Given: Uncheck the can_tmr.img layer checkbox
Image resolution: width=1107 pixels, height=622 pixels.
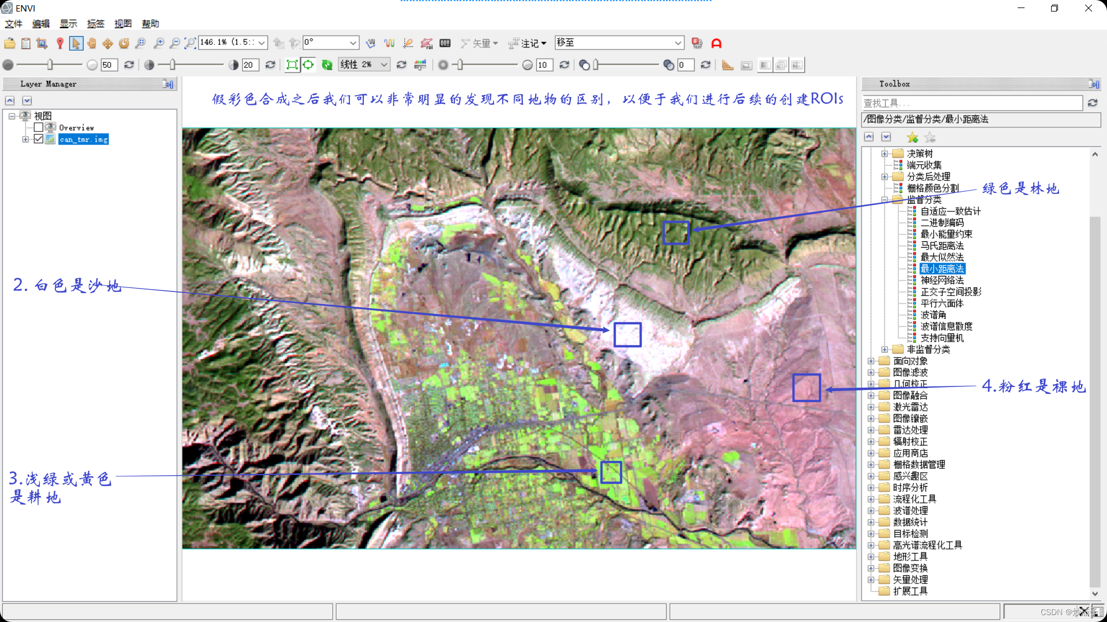Looking at the screenshot, I should tap(39, 139).
